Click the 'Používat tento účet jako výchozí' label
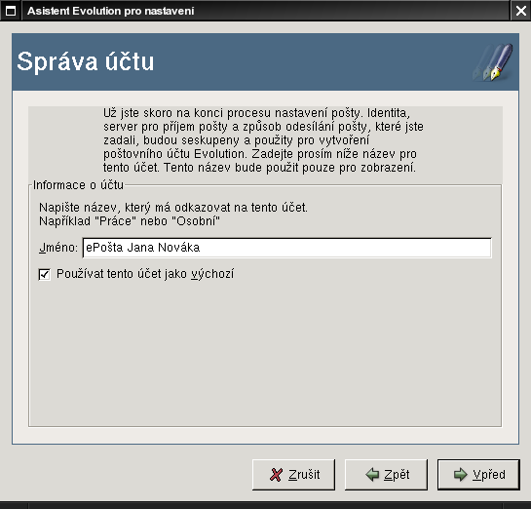Image resolution: width=531 pixels, height=509 pixels. point(145,274)
